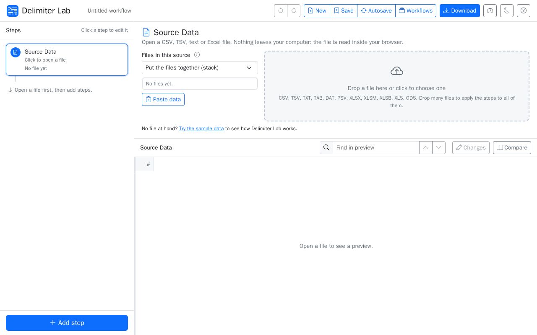
Task: Create a New workflow
Action: click(x=317, y=11)
